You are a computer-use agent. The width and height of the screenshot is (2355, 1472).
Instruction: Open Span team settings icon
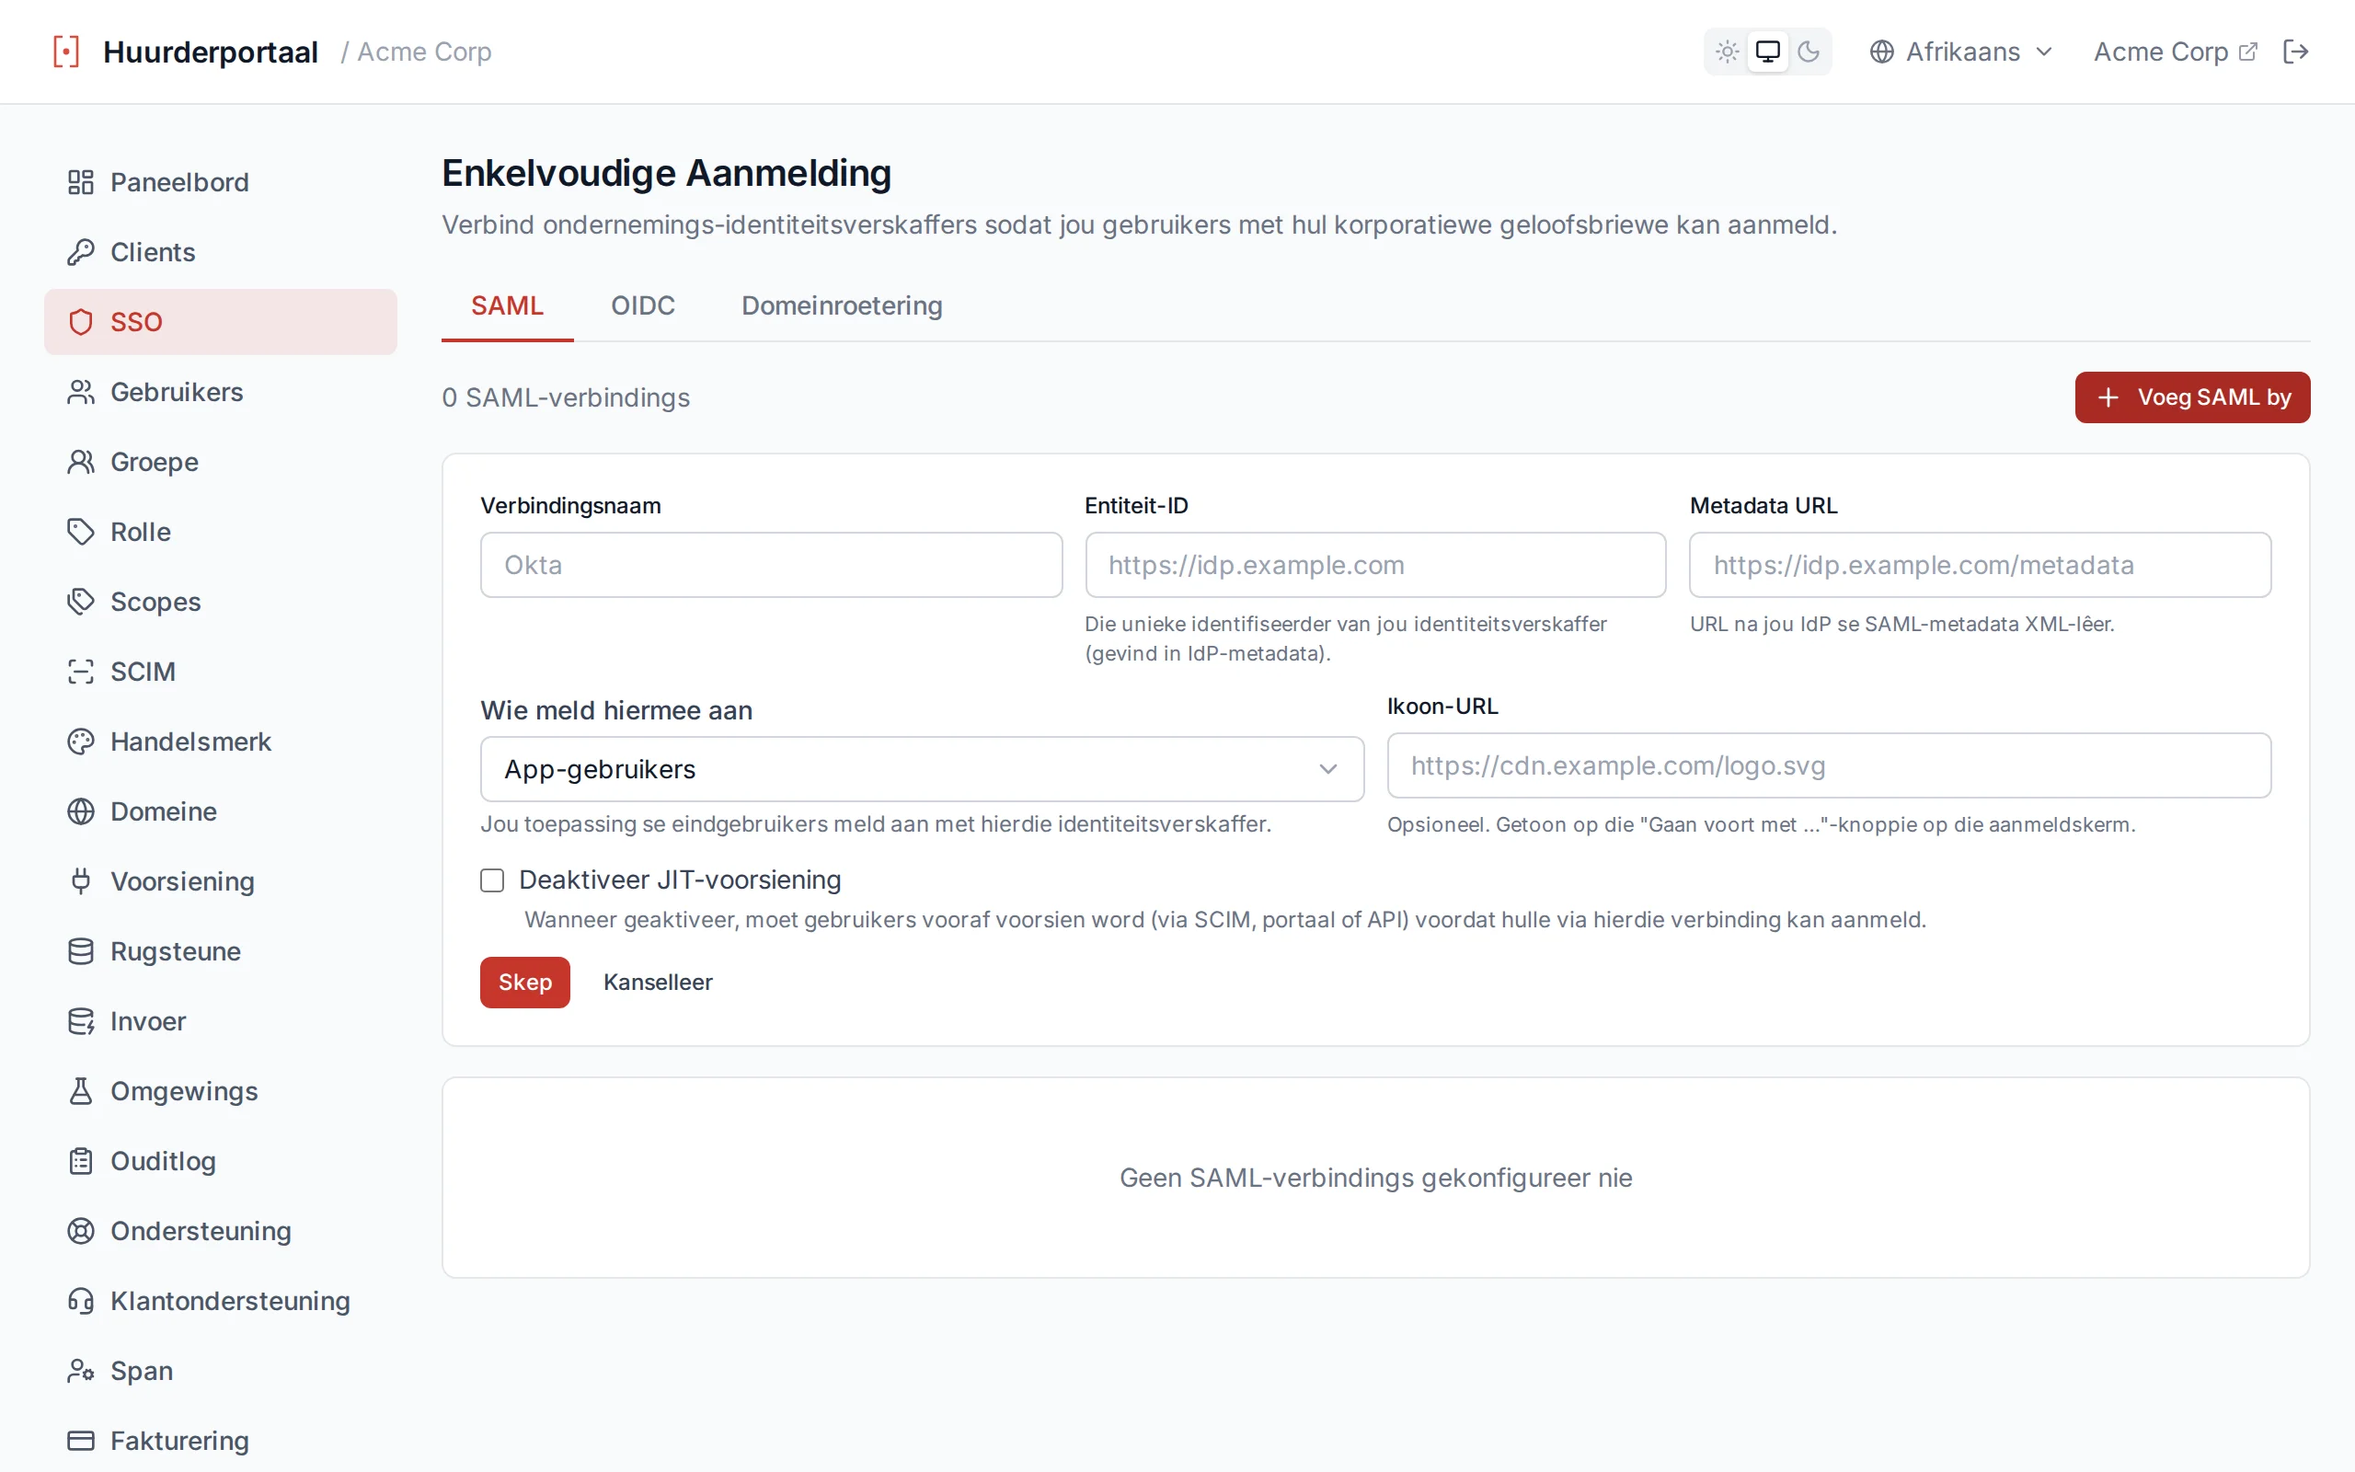[x=81, y=1371]
